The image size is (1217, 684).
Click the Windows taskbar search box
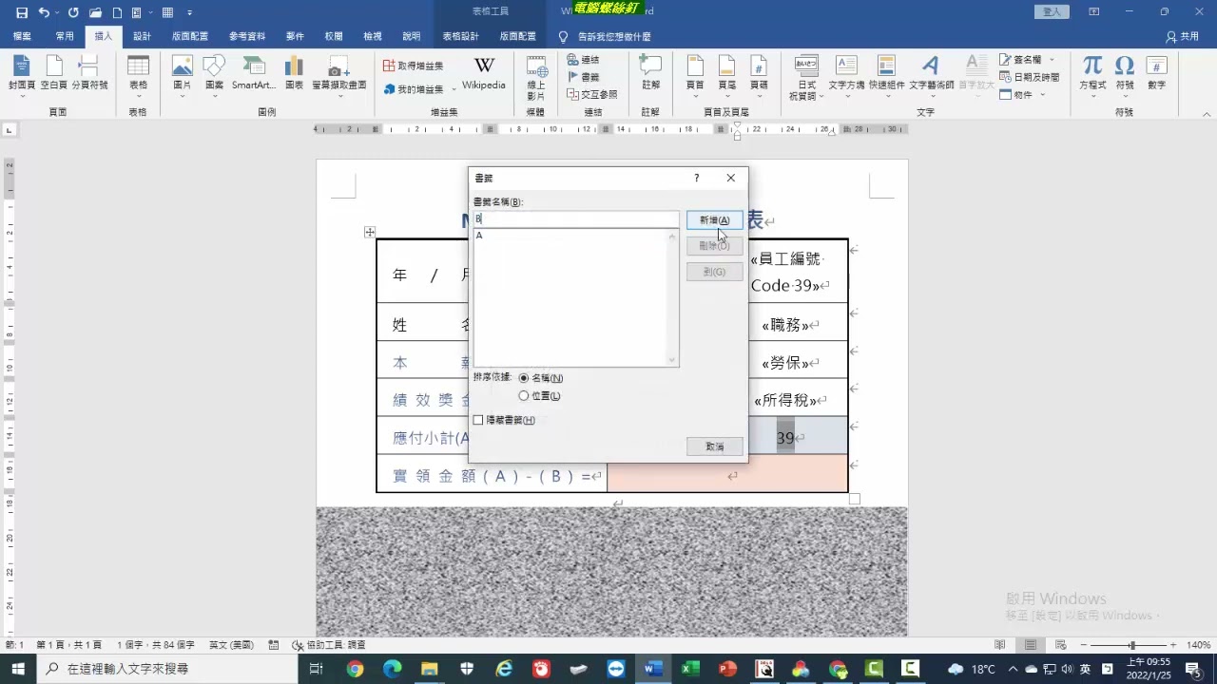tap(169, 669)
